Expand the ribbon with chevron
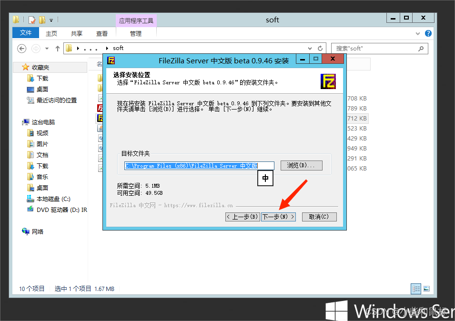Image resolution: width=455 pixels, height=321 pixels. [418, 33]
